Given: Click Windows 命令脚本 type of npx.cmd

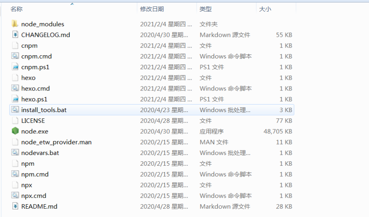Looking at the screenshot, I should [226, 196].
